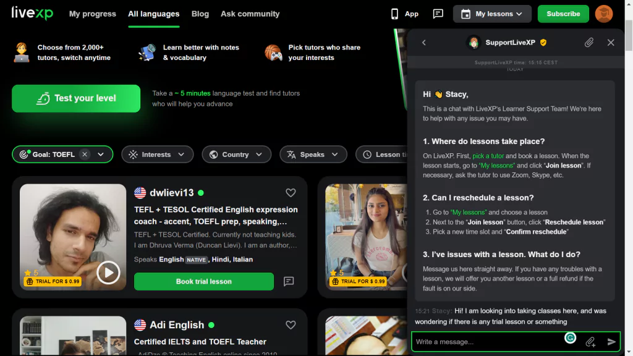The image size is (633, 356).
Task: Click the paperclip icon in chat header
Action: 589,43
